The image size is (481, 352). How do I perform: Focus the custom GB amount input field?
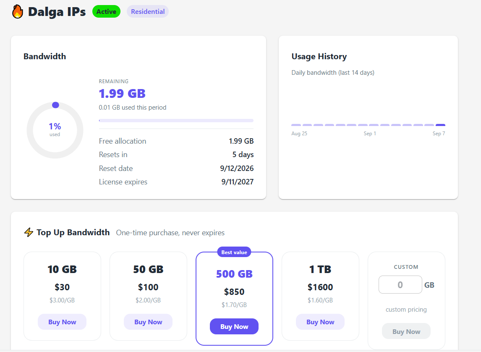click(x=400, y=284)
